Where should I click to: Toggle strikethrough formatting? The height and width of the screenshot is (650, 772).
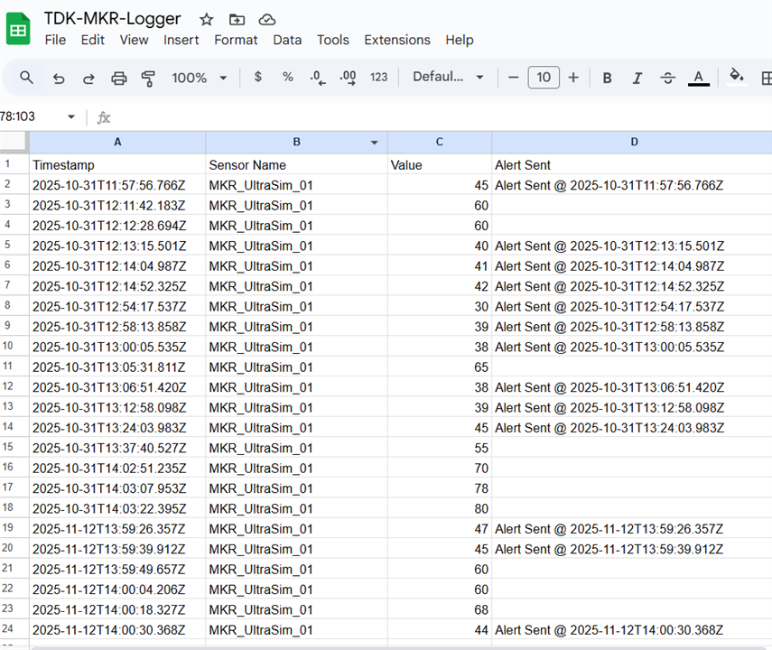pos(667,78)
